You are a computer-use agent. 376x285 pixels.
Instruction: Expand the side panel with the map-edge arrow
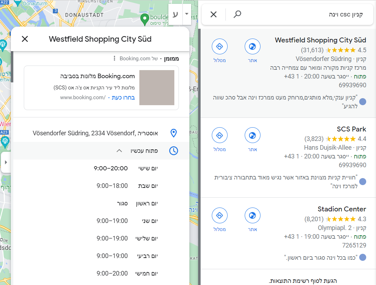point(6,162)
